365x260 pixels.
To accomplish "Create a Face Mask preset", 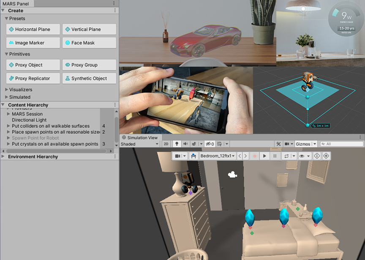I will pyautogui.click(x=89, y=43).
